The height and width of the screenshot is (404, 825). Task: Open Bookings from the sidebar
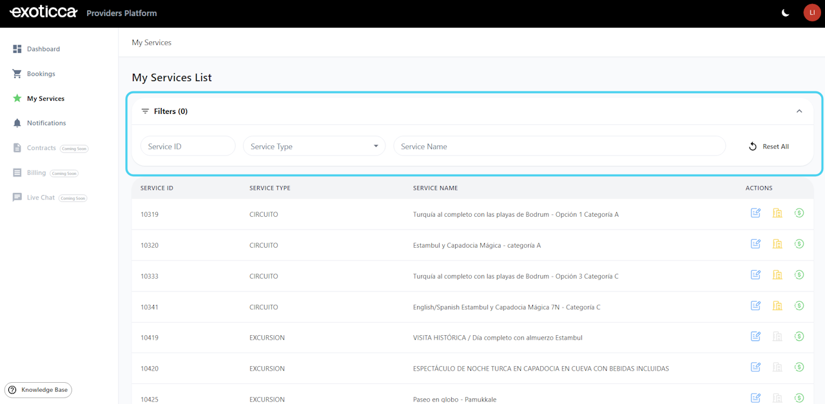[x=41, y=74]
